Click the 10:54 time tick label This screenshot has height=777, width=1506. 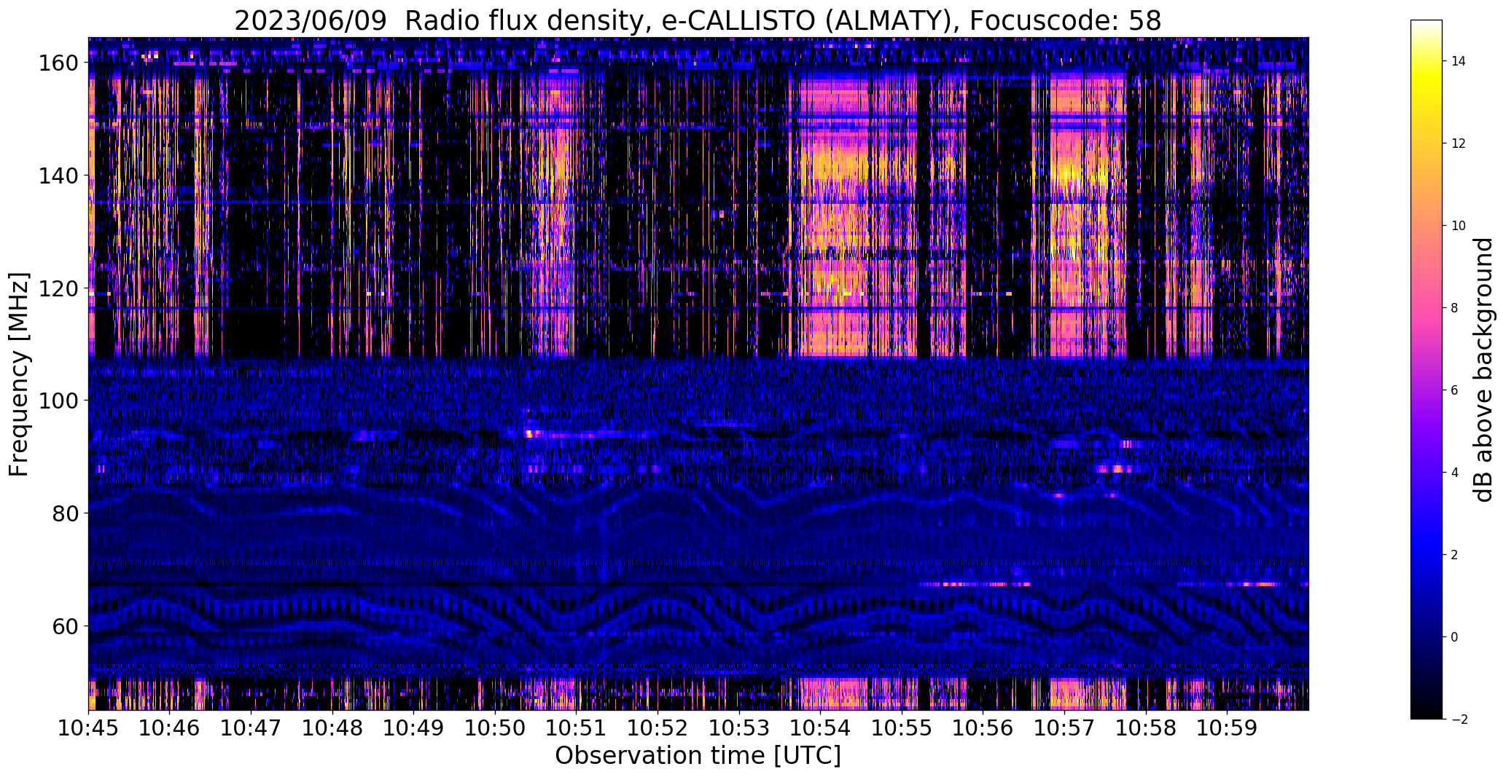pyautogui.click(x=820, y=727)
